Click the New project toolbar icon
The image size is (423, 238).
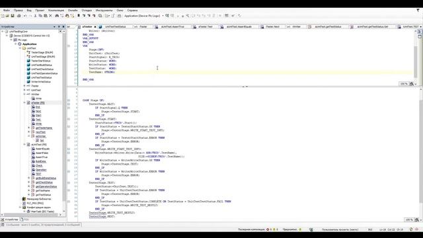point(3,16)
